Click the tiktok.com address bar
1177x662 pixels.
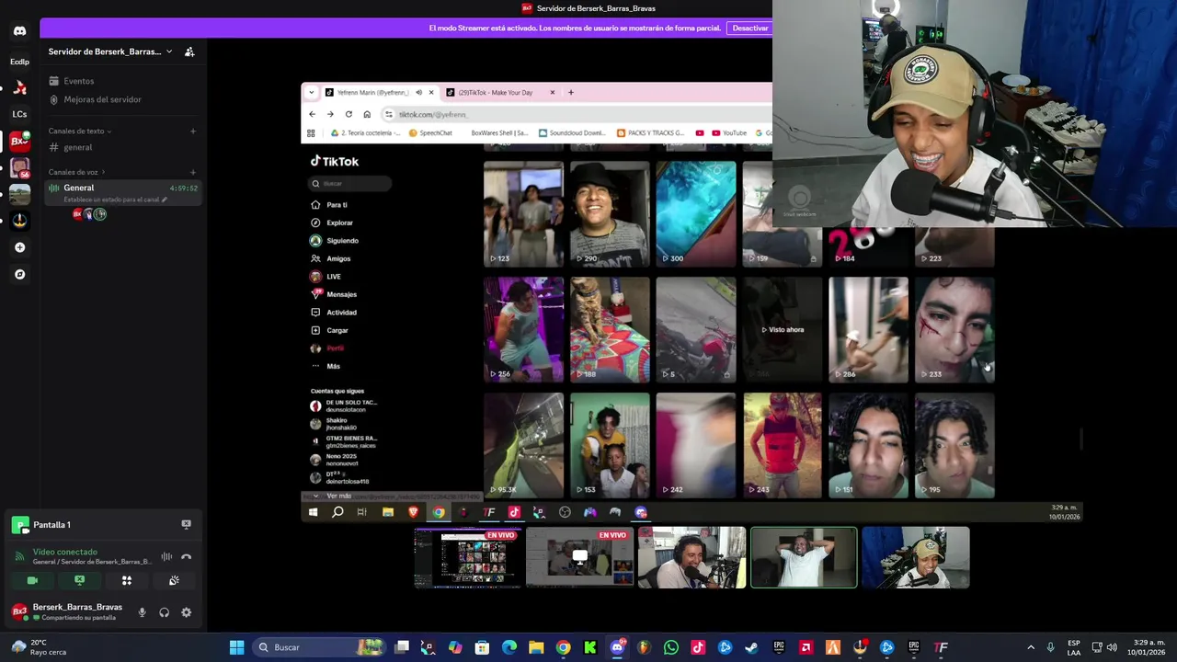575,114
